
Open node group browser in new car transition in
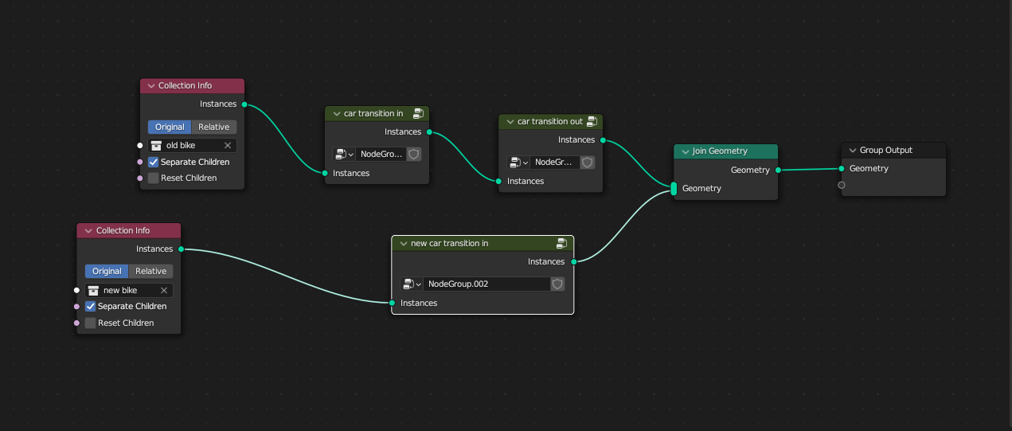[x=411, y=284]
